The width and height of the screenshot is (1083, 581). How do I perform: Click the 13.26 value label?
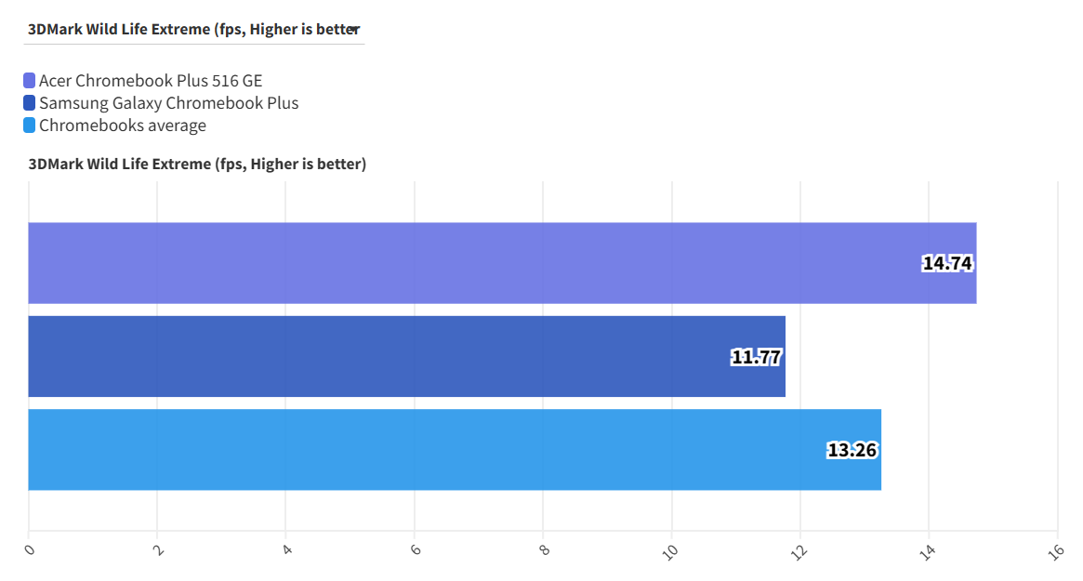[x=852, y=450]
